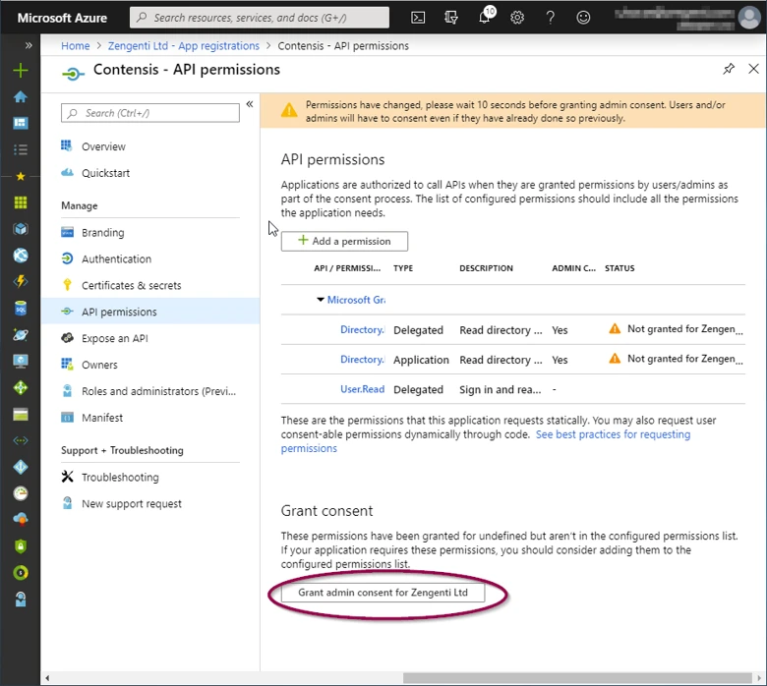Open Resource groups cube icon
767x686 pixels.
point(21,229)
